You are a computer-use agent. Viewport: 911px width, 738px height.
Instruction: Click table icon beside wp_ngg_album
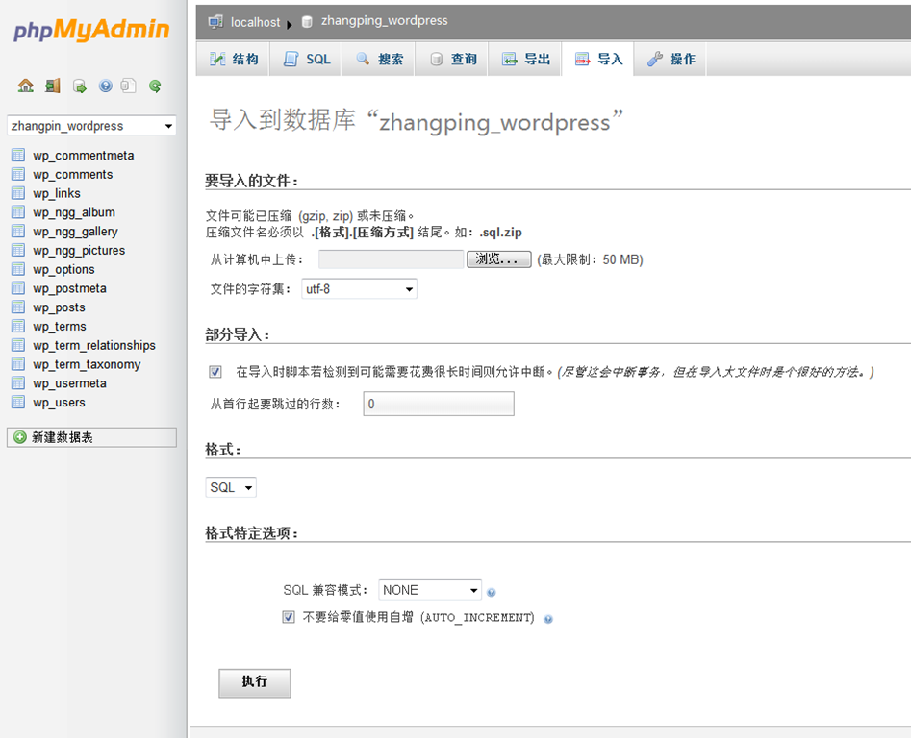[x=18, y=211]
